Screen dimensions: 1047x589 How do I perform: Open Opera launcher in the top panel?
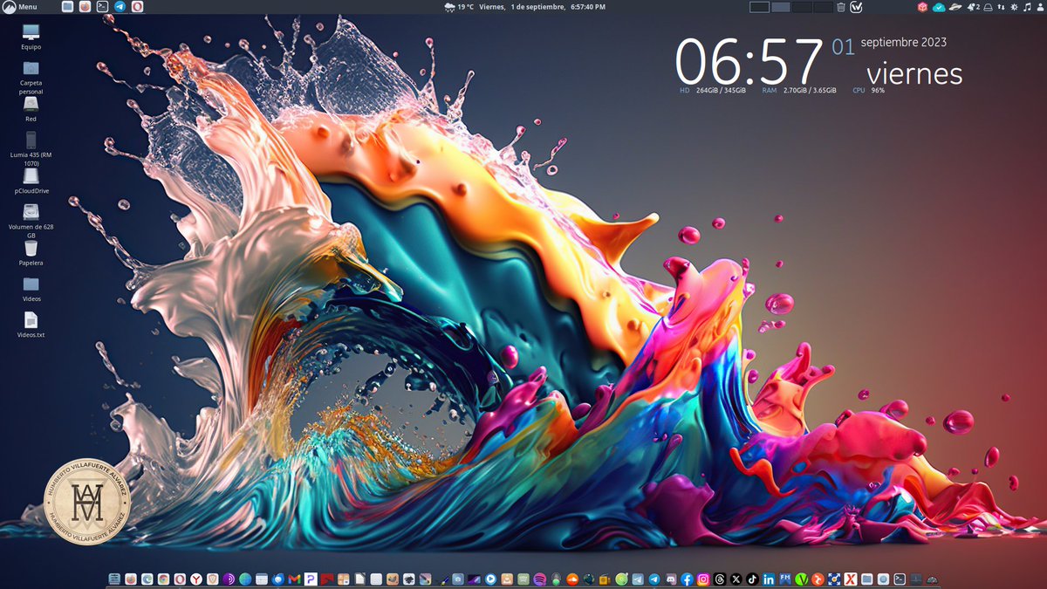[137, 6]
